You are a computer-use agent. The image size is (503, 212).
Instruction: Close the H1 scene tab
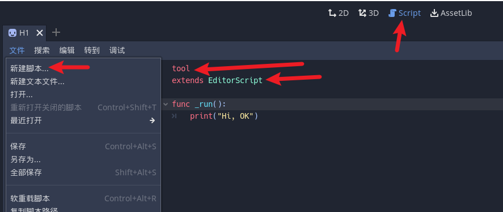point(40,33)
